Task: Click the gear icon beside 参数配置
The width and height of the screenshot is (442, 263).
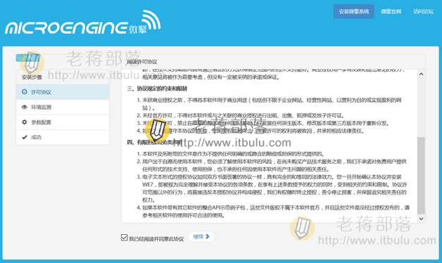Action: (x=25, y=122)
